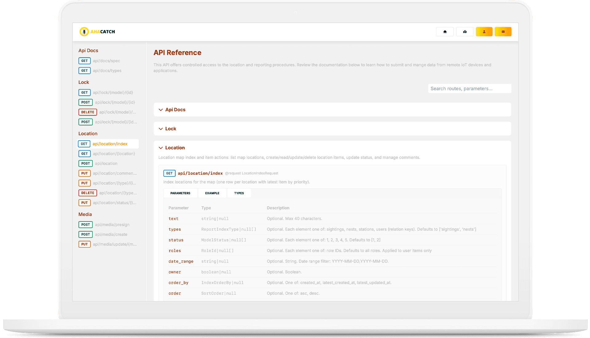The height and width of the screenshot is (338, 590).
Task: Click the AHACATCH hornet logo
Action: (85, 32)
